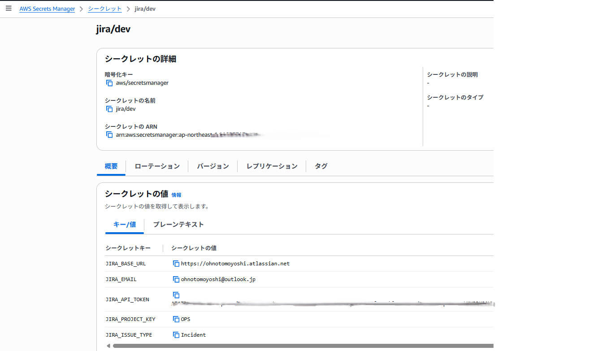Copy the JIRA_BASE_URL value

coord(176,264)
